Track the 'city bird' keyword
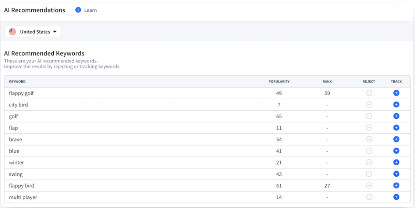 point(396,105)
